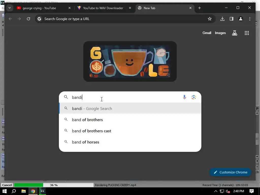Click Rendering status text in VEGAS
The width and height of the screenshot is (260, 195).
[116, 185]
